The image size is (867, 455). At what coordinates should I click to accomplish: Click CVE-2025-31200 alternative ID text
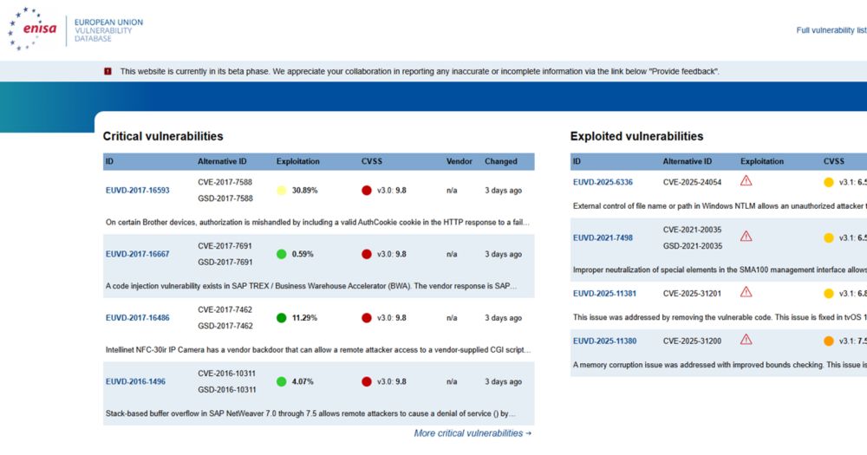coord(692,341)
